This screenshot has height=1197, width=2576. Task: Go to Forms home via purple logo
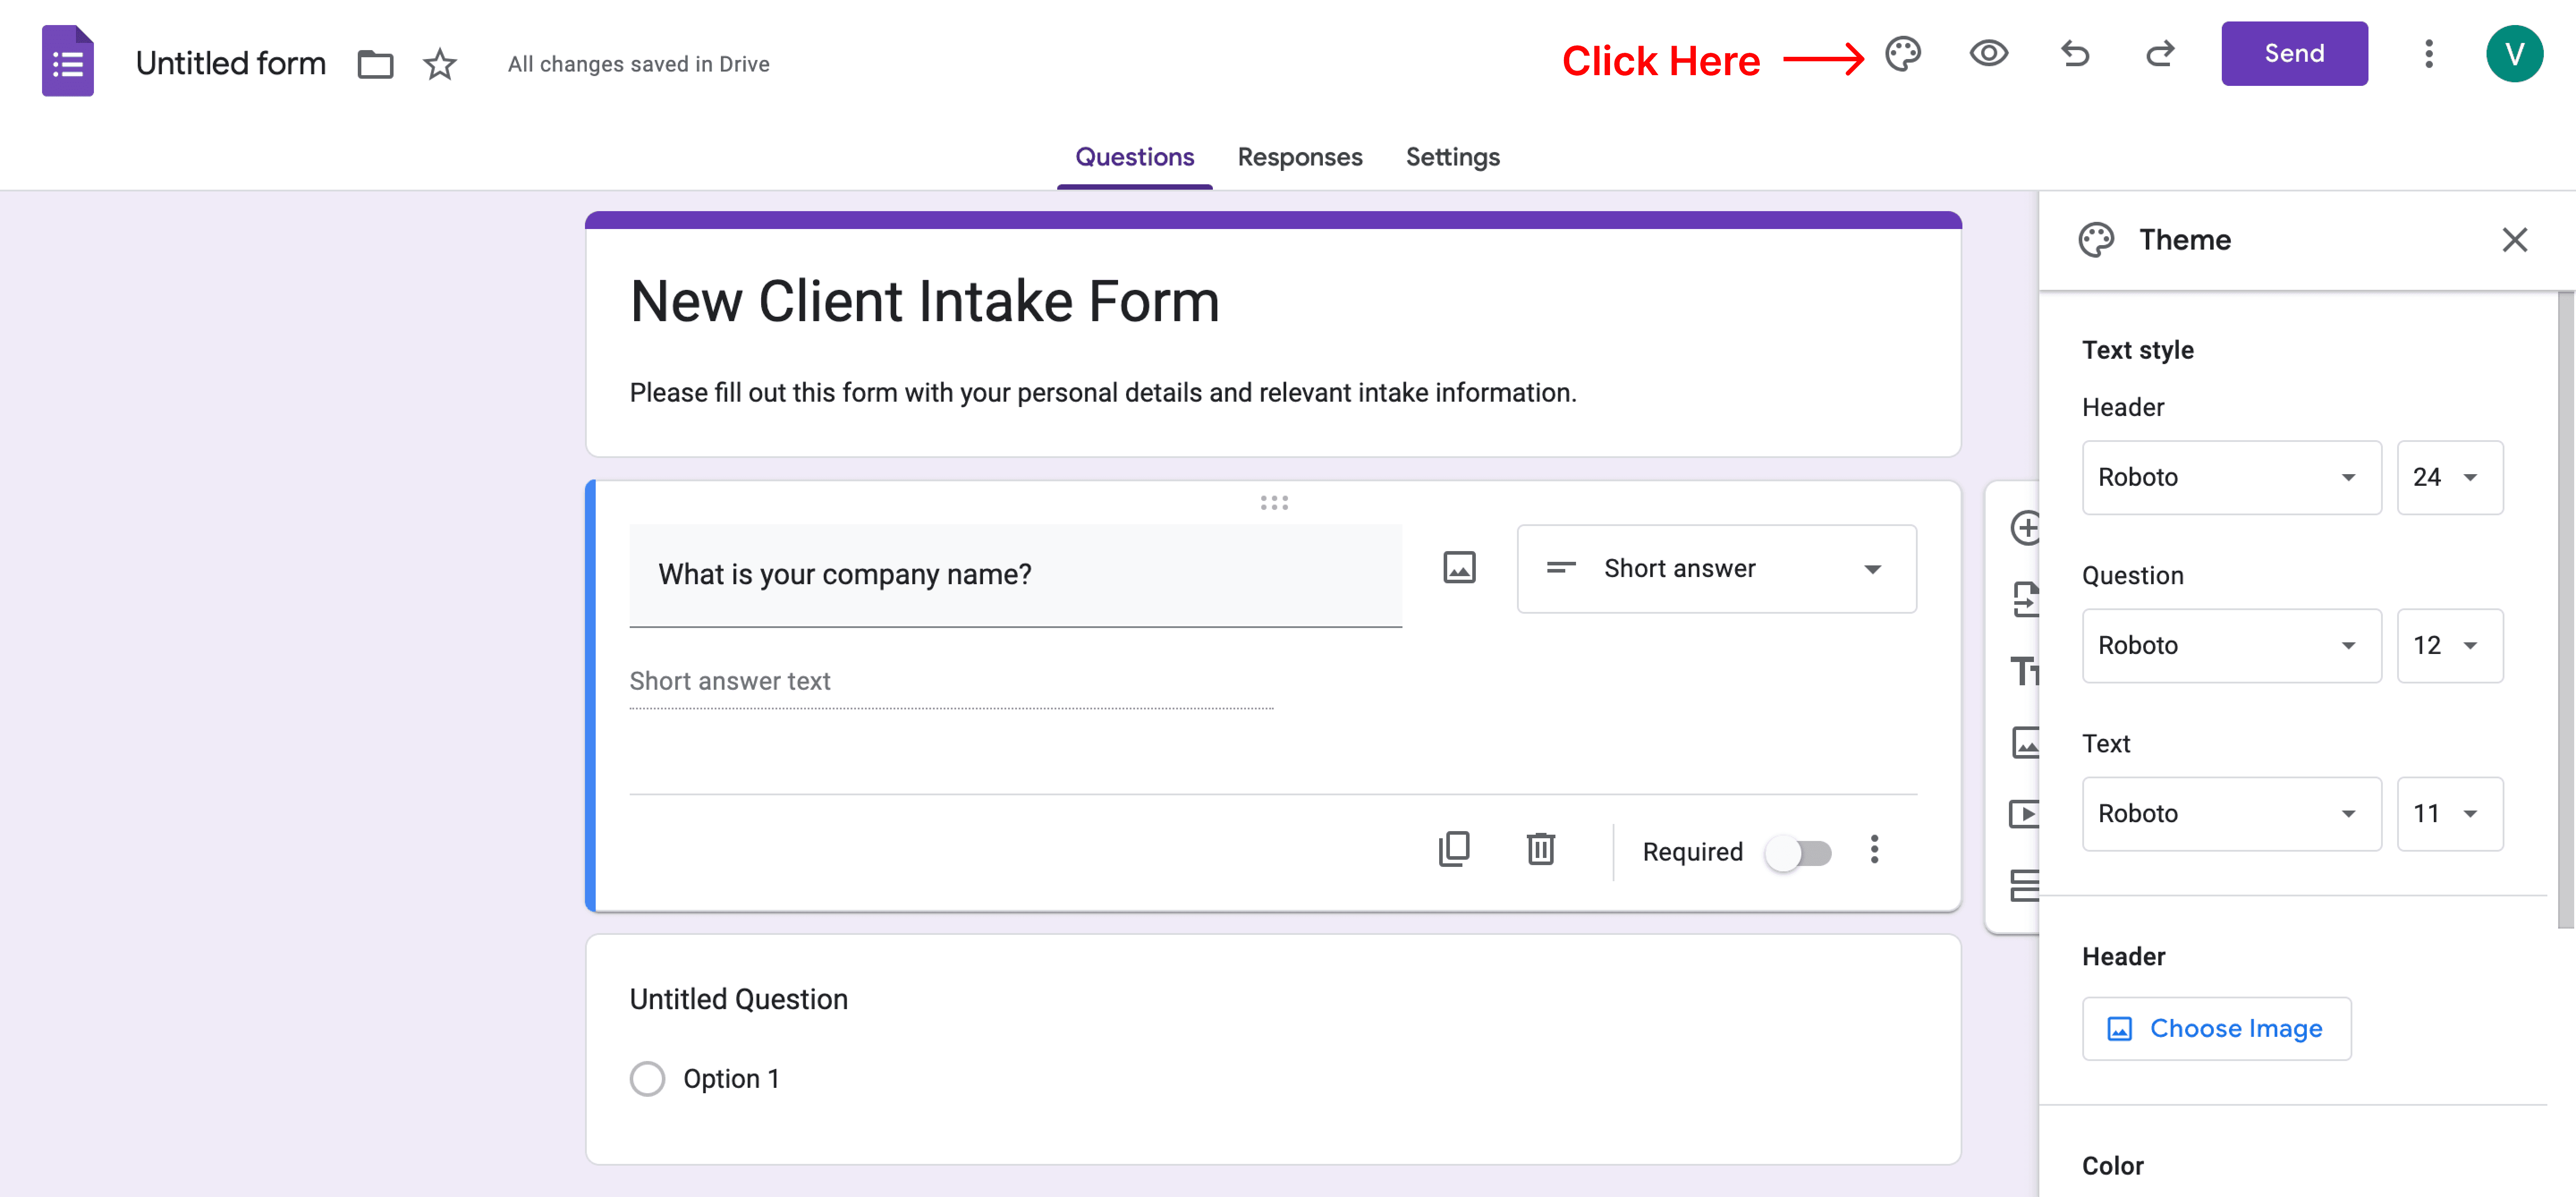coord(68,61)
